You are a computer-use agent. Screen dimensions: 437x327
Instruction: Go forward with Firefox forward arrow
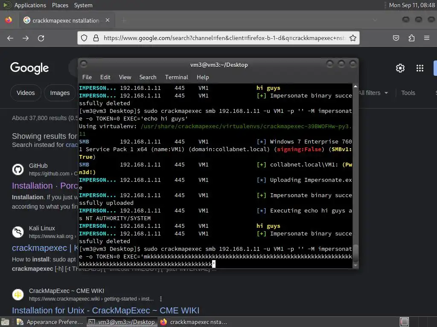pyautogui.click(x=26, y=38)
